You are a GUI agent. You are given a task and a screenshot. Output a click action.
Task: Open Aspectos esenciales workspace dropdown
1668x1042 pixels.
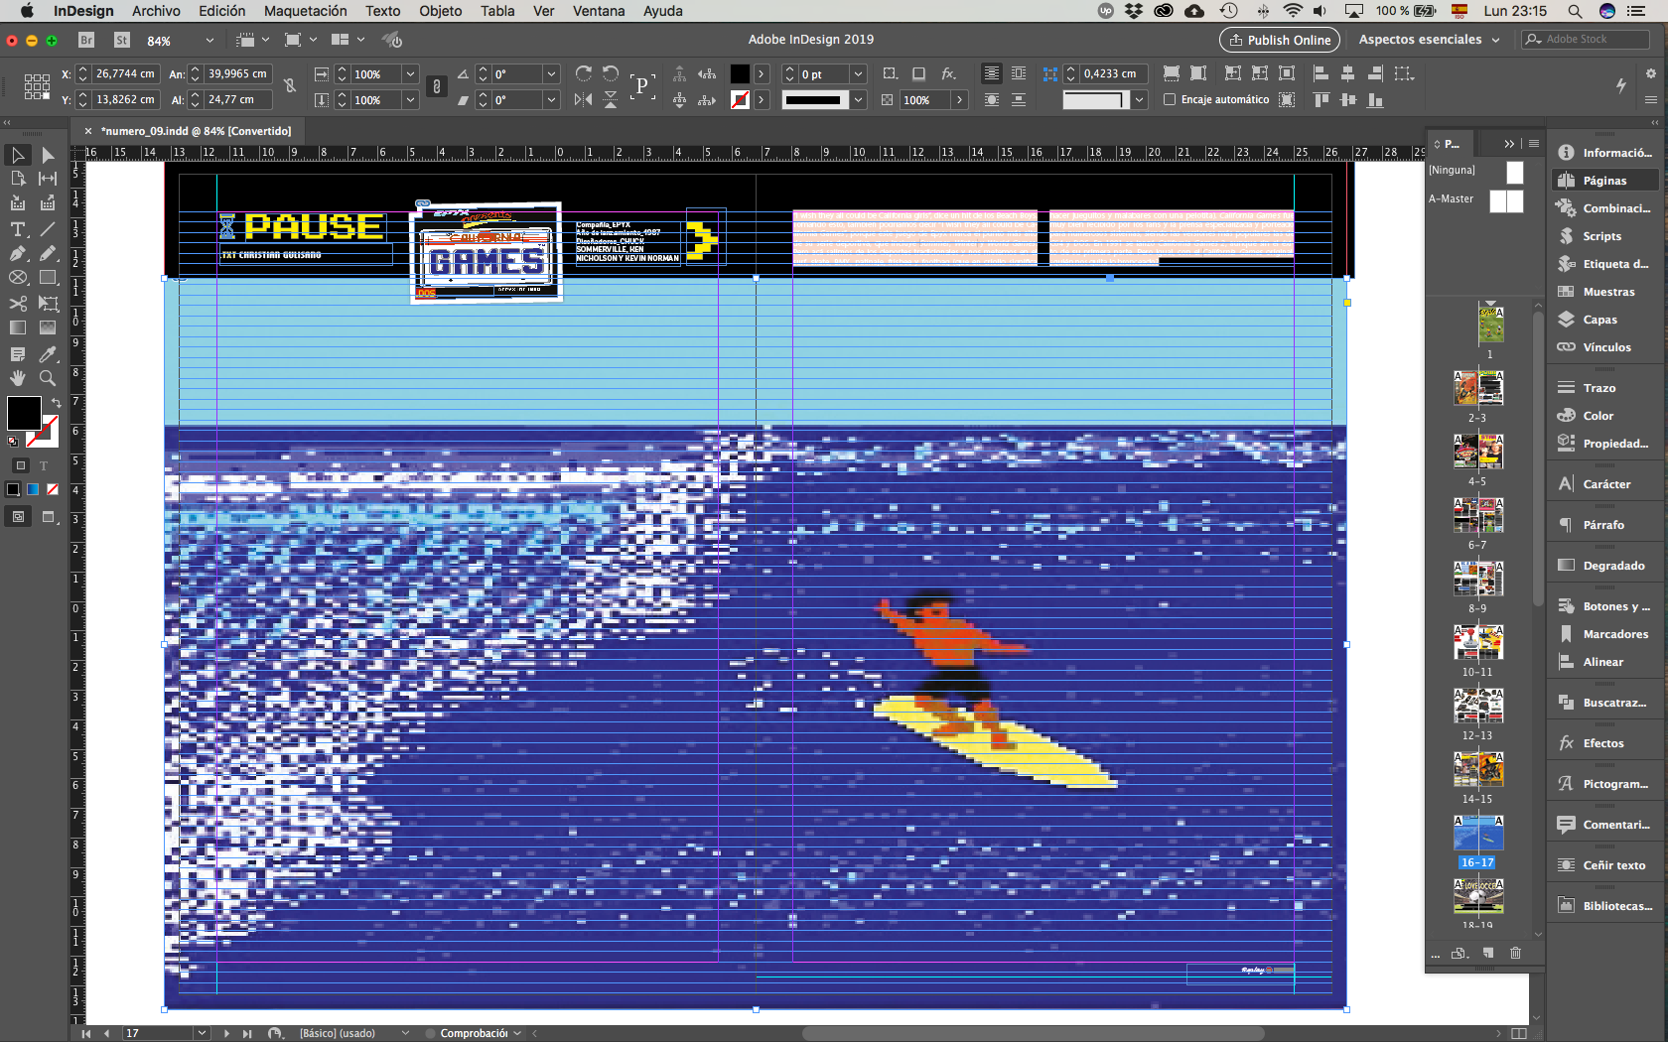pyautogui.click(x=1428, y=40)
